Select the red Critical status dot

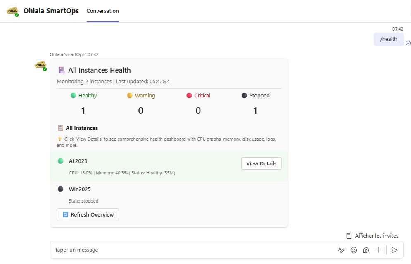point(188,95)
